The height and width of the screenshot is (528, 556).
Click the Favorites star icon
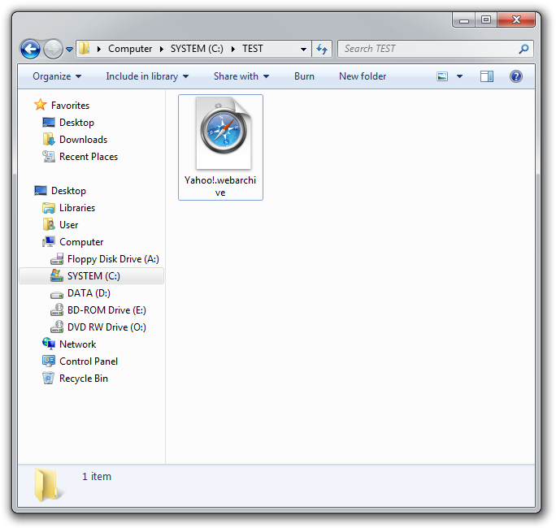coord(41,105)
